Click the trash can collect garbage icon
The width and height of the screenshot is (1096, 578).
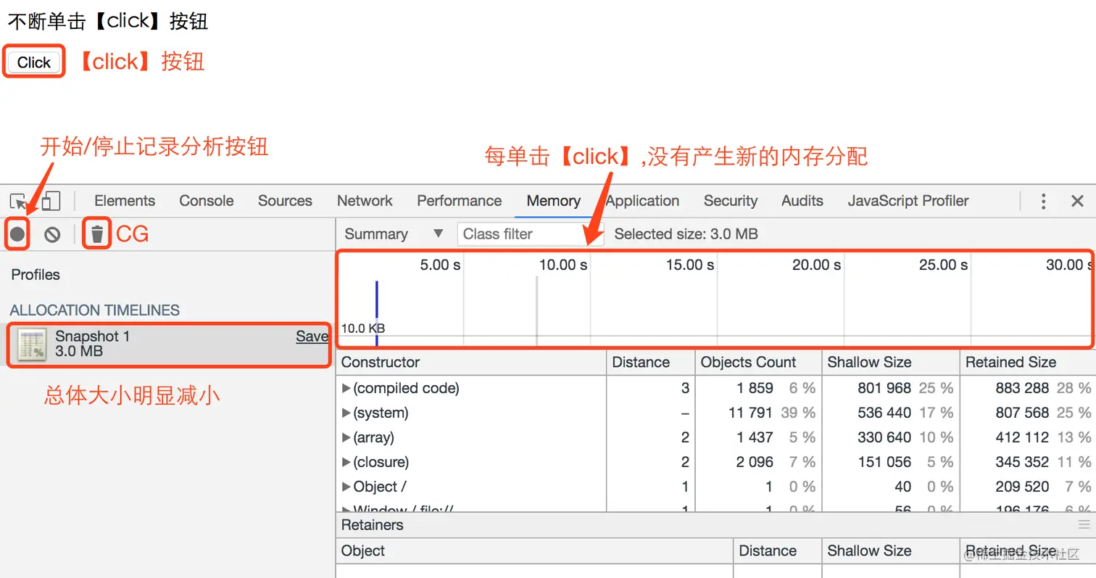click(97, 234)
